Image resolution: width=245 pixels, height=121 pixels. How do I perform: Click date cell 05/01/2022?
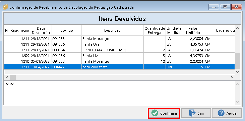pos(41,61)
